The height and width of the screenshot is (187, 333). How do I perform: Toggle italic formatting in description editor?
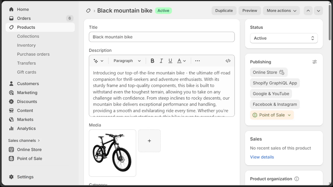pos(161,61)
